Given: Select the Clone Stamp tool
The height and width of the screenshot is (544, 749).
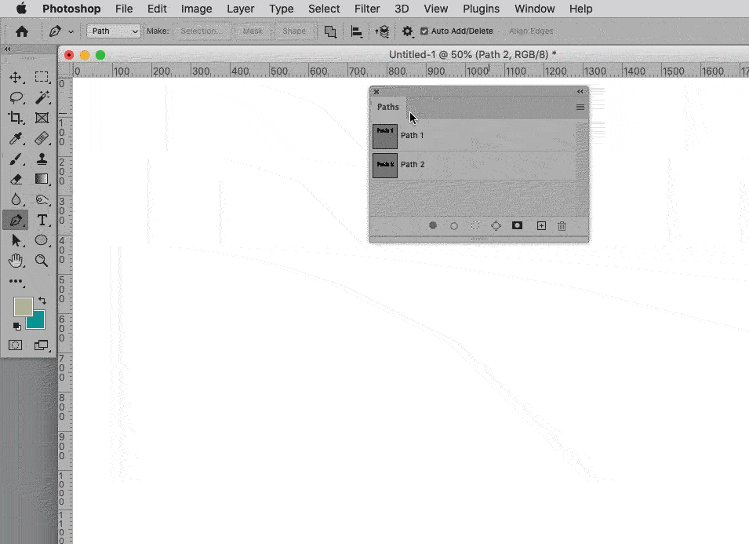Looking at the screenshot, I should (42, 159).
